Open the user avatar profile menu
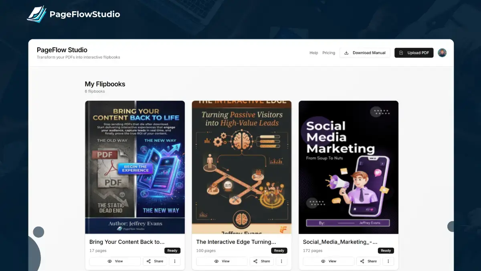Screen dimensions: 481x271 [x=442, y=53]
